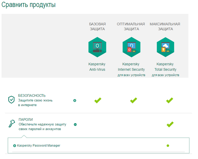Click the Сравнить продукты page title
This screenshot has height=159, width=198.
28,5
